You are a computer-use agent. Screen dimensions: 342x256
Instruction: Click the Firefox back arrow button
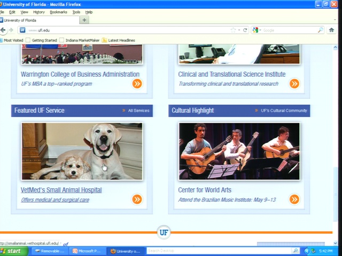[x=3, y=30]
